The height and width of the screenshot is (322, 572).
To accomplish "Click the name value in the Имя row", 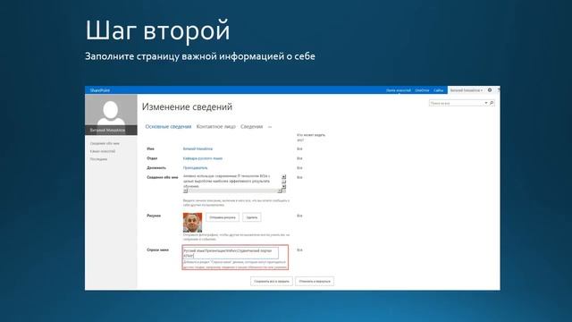I will 198,149.
